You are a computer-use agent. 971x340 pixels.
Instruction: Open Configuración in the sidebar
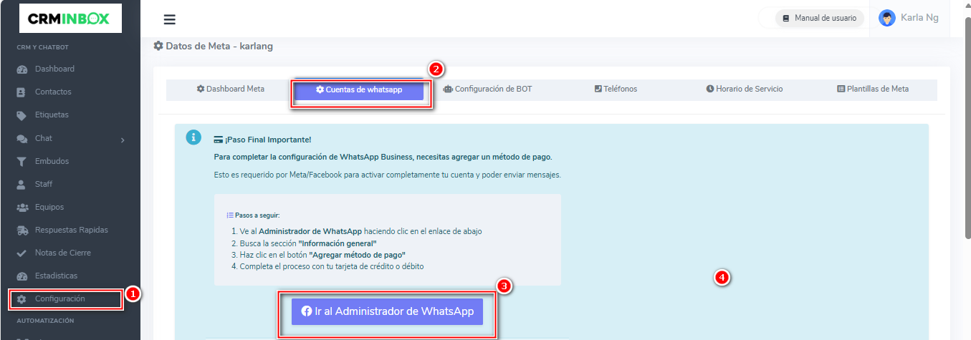point(60,299)
